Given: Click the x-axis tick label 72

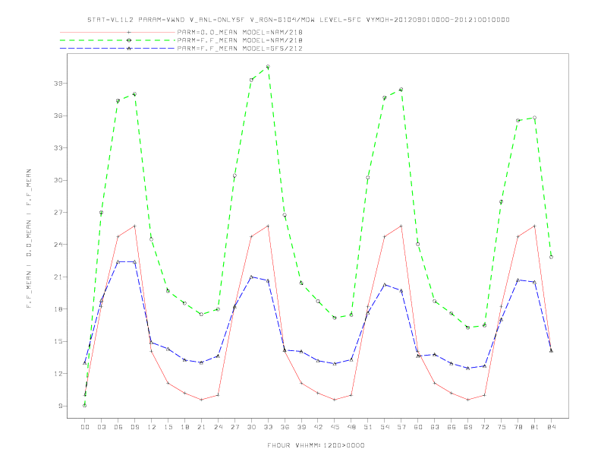Looking at the screenshot, I should 484,427.
